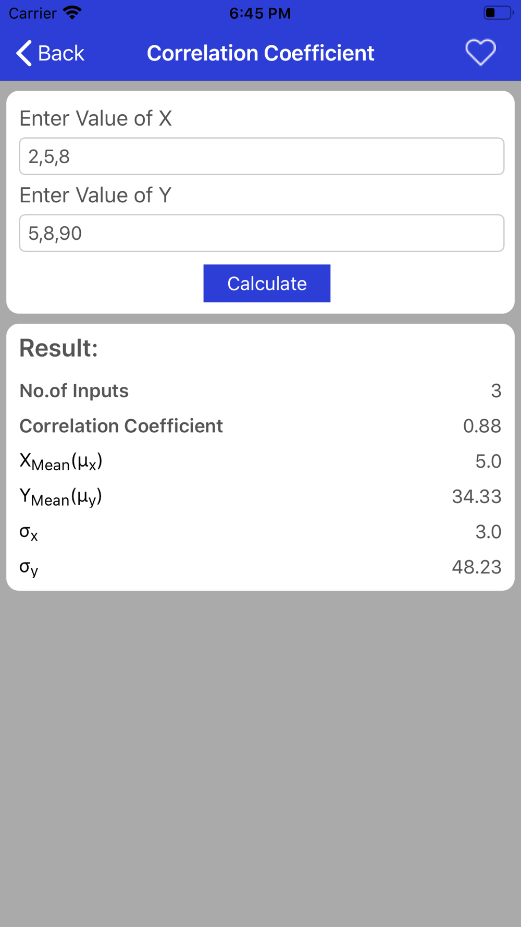Tap the heart favorite icon
Screen dimensions: 521x927
480,53
